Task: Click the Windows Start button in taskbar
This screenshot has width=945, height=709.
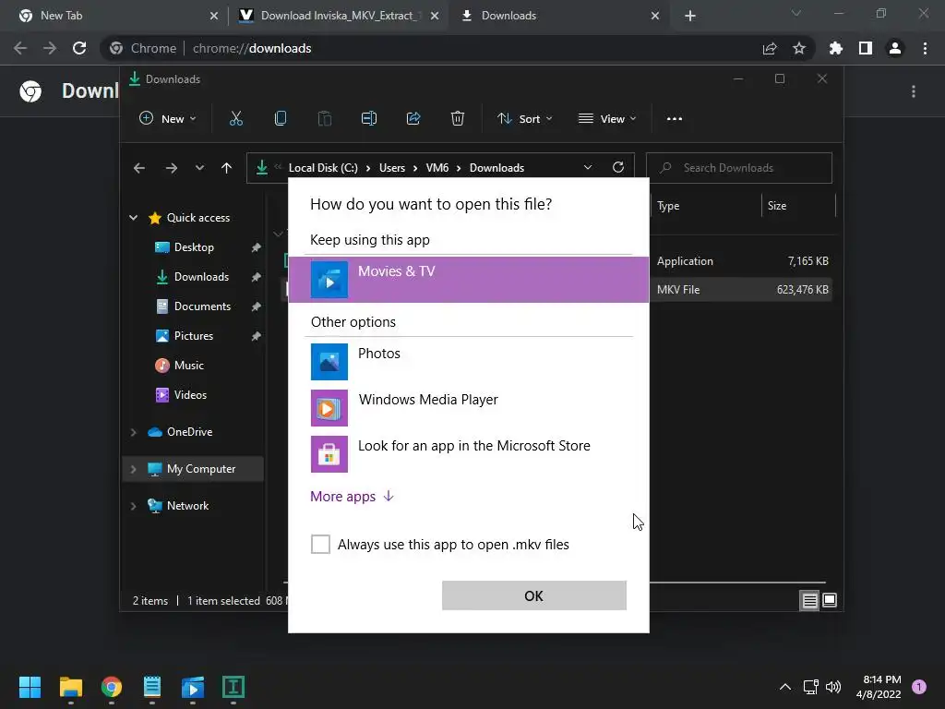Action: (30, 687)
